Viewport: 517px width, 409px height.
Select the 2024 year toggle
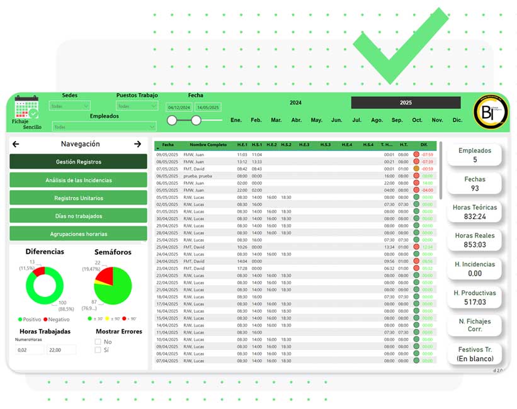(x=295, y=103)
